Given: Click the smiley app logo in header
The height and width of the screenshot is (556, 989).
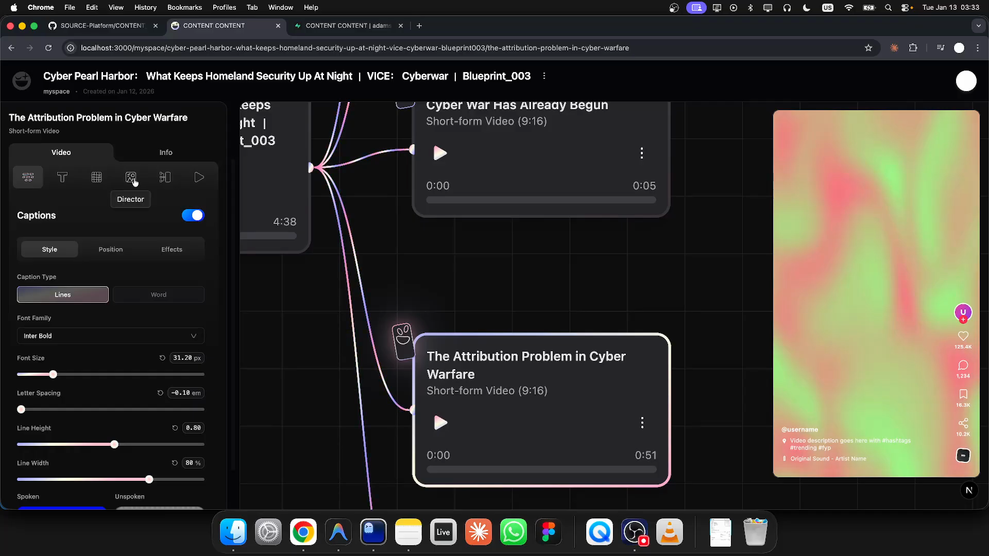Looking at the screenshot, I should click(x=22, y=81).
